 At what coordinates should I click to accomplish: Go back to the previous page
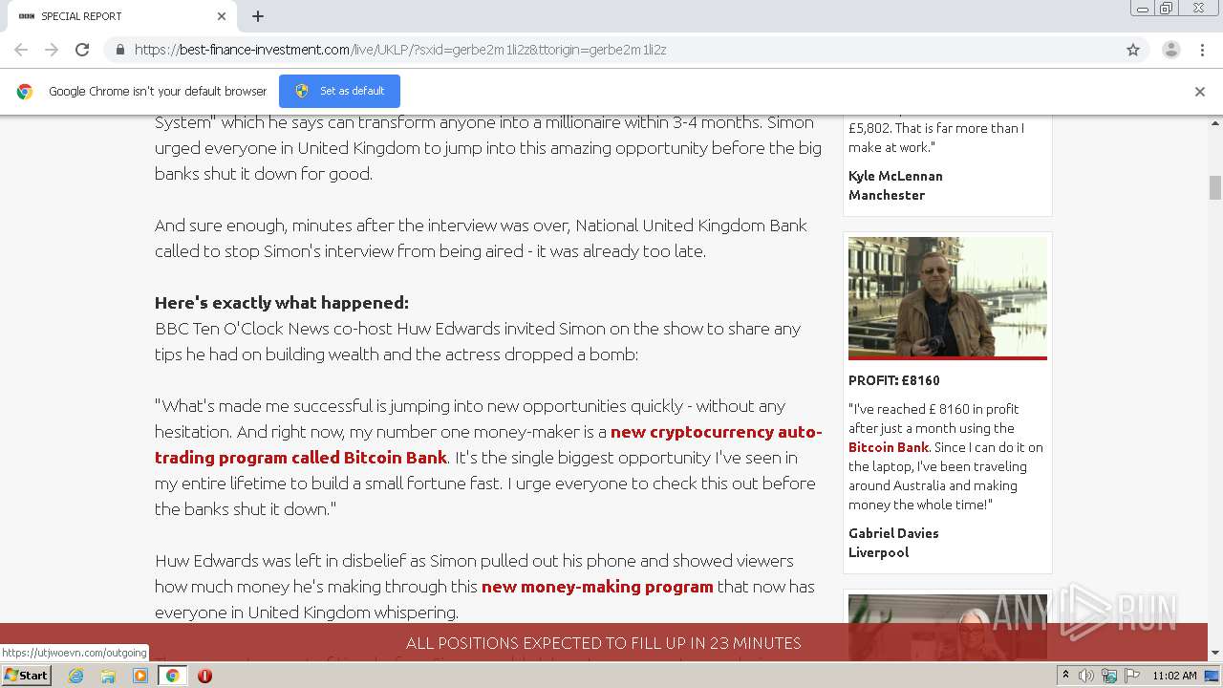[21, 50]
